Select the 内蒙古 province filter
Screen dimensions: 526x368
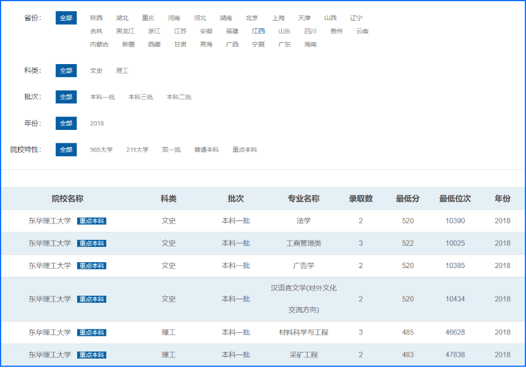tap(98, 45)
